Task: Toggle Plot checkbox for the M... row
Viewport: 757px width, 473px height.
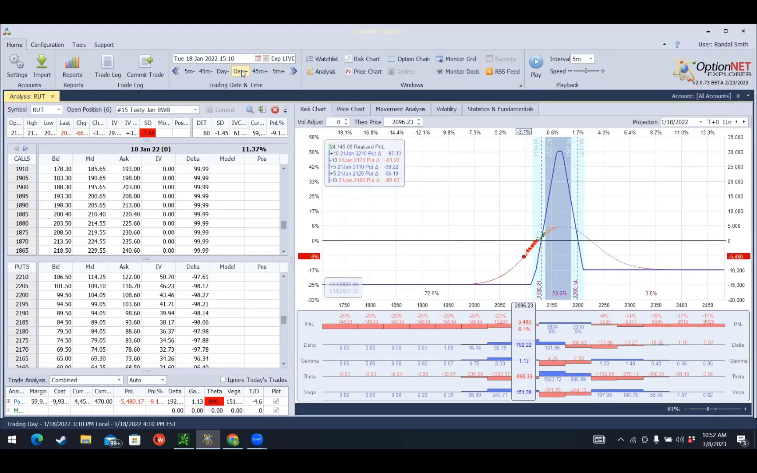Action: point(276,410)
